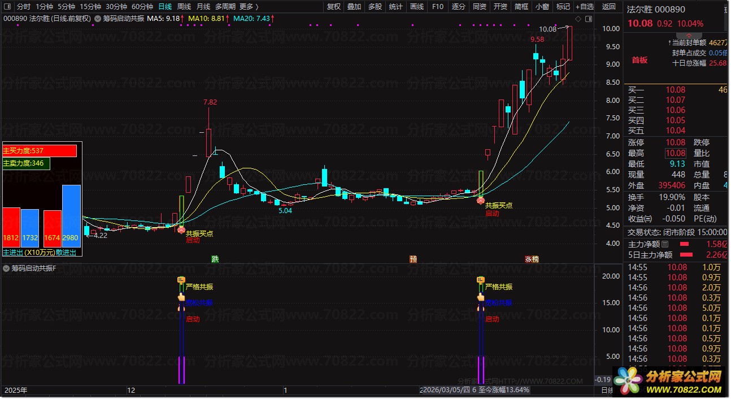Select the 周线 weekly period

point(184,7)
